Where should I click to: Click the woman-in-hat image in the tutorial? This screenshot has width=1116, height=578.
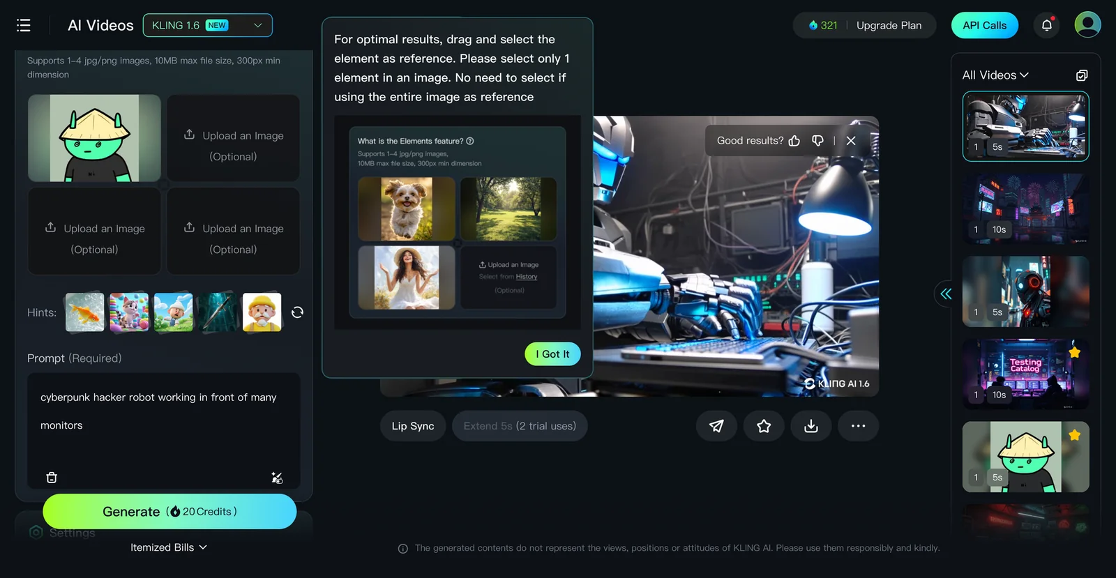coord(407,277)
